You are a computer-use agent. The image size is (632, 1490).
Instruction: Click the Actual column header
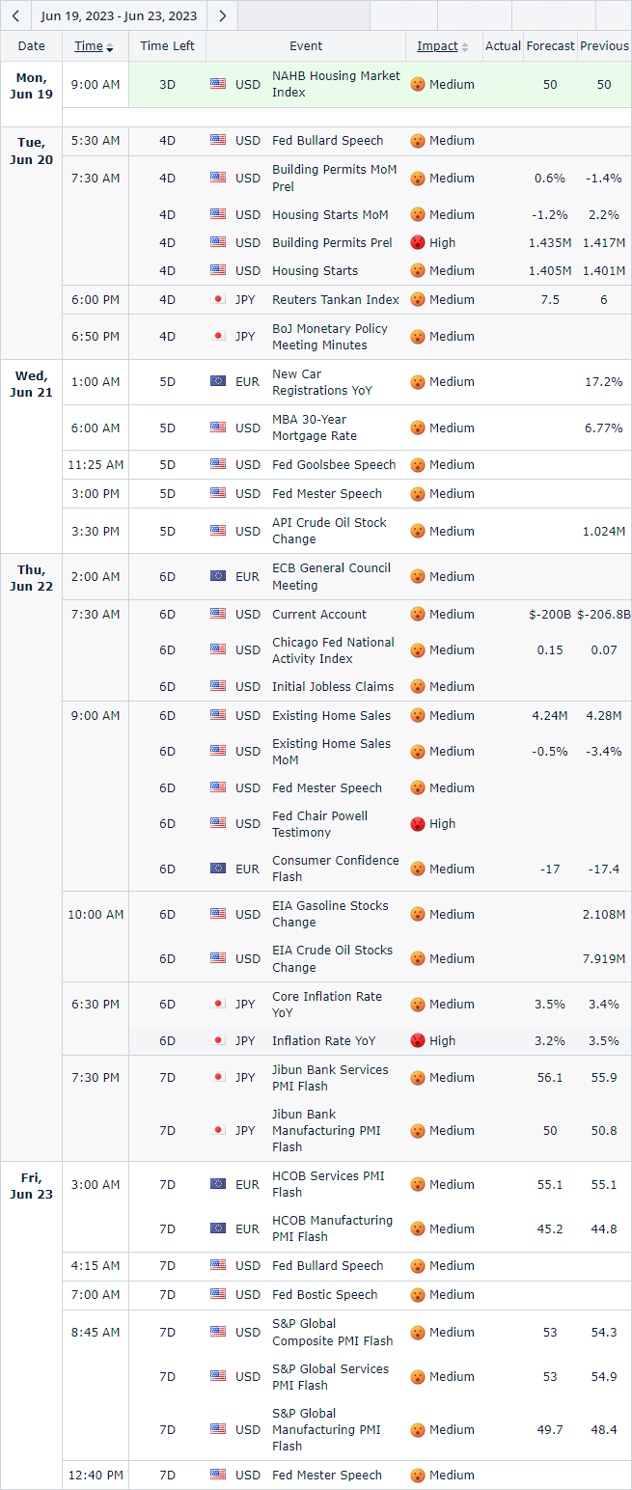pyautogui.click(x=503, y=46)
